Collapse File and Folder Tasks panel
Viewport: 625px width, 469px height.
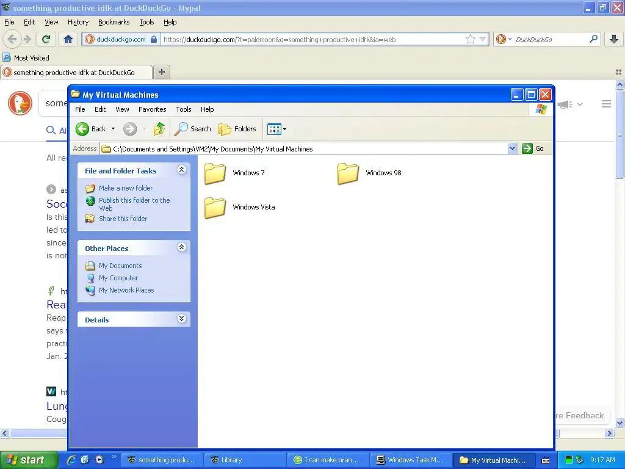pos(181,170)
